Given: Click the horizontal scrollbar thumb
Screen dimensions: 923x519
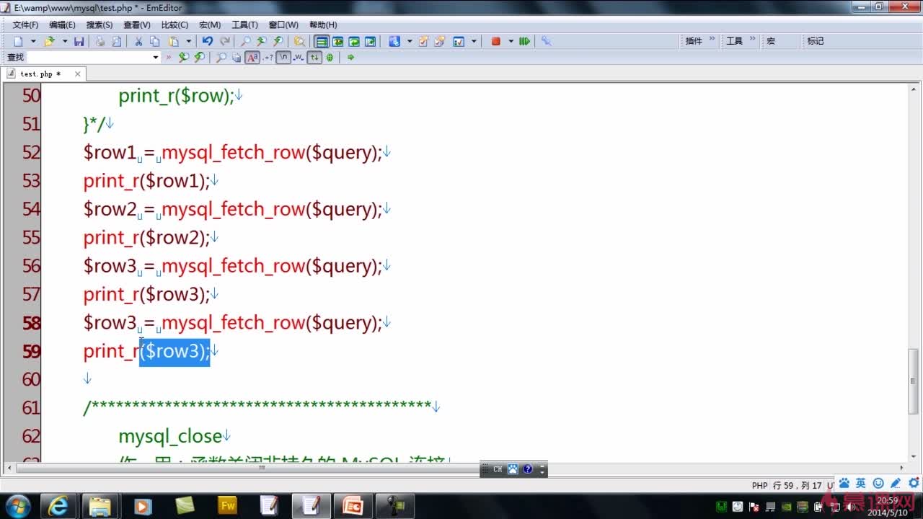Looking at the screenshot, I should pos(262,467).
